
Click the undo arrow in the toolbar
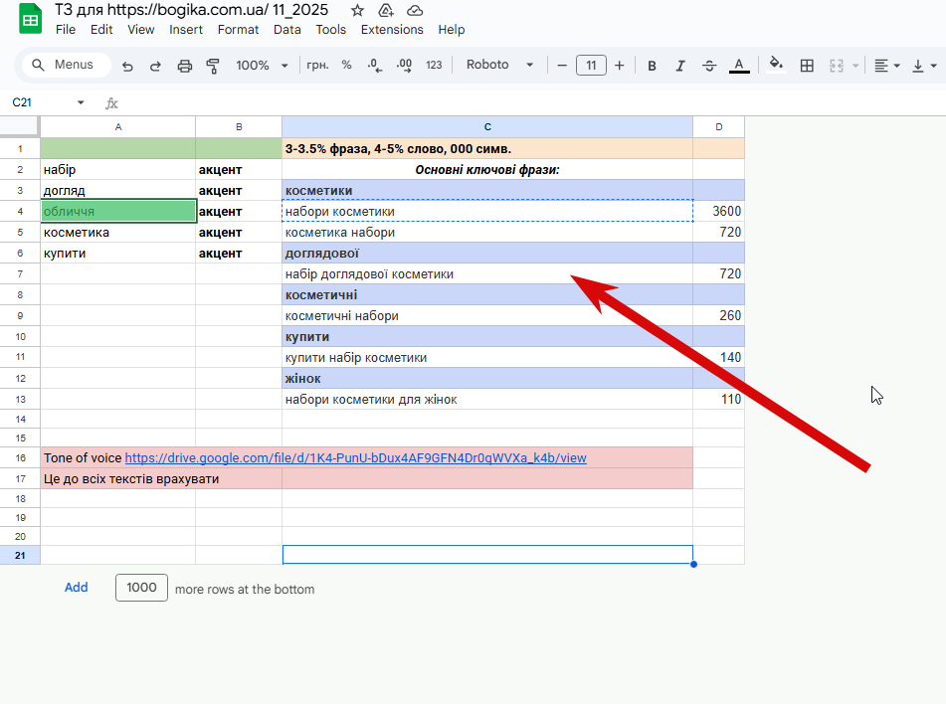click(127, 66)
